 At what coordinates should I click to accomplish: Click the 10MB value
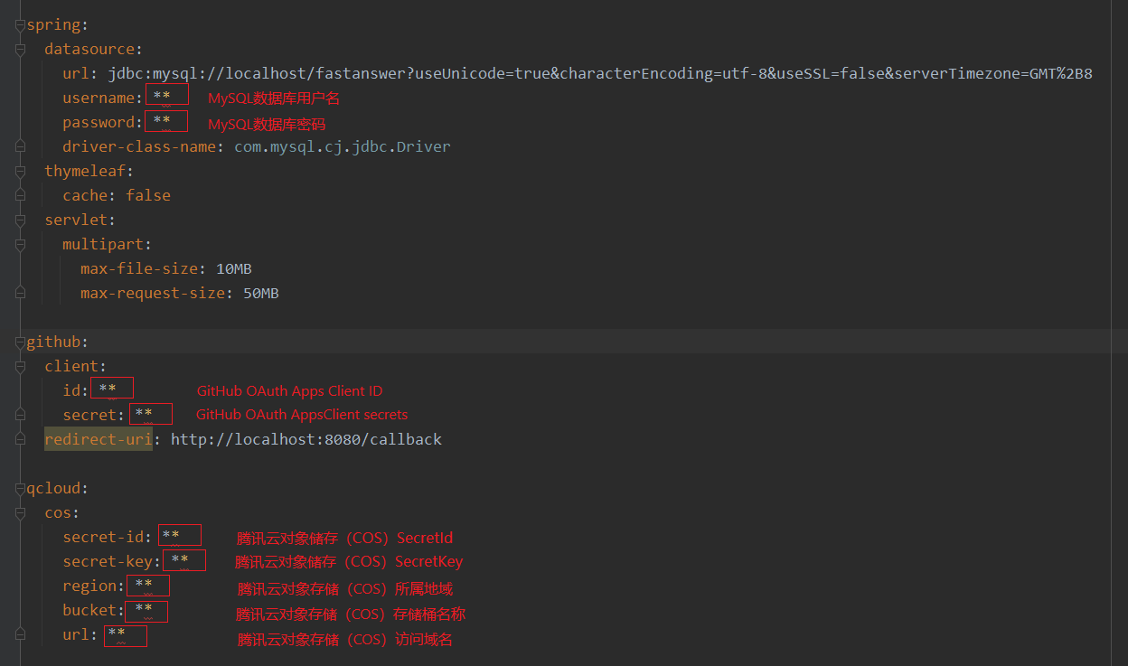(x=234, y=268)
